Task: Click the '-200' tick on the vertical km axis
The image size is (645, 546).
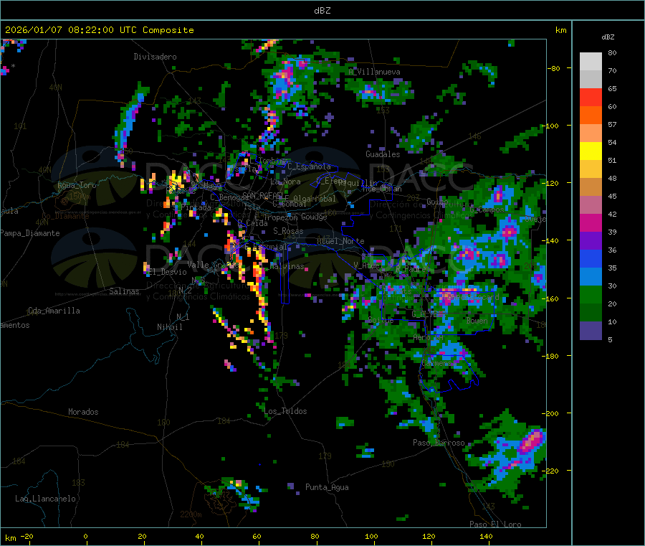Action: point(550,414)
